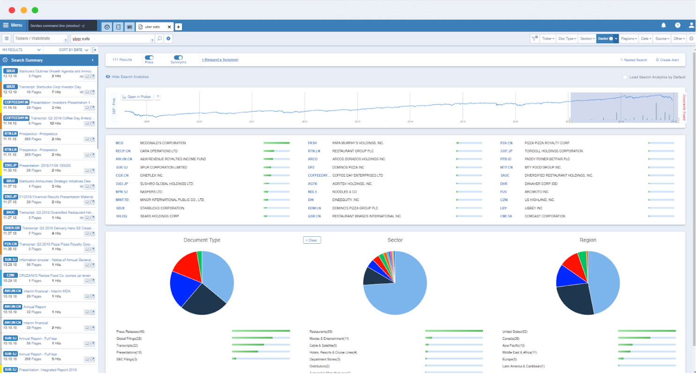697x374 pixels.
Task: Focus the Sentieo command line field
Action: [x=63, y=25]
